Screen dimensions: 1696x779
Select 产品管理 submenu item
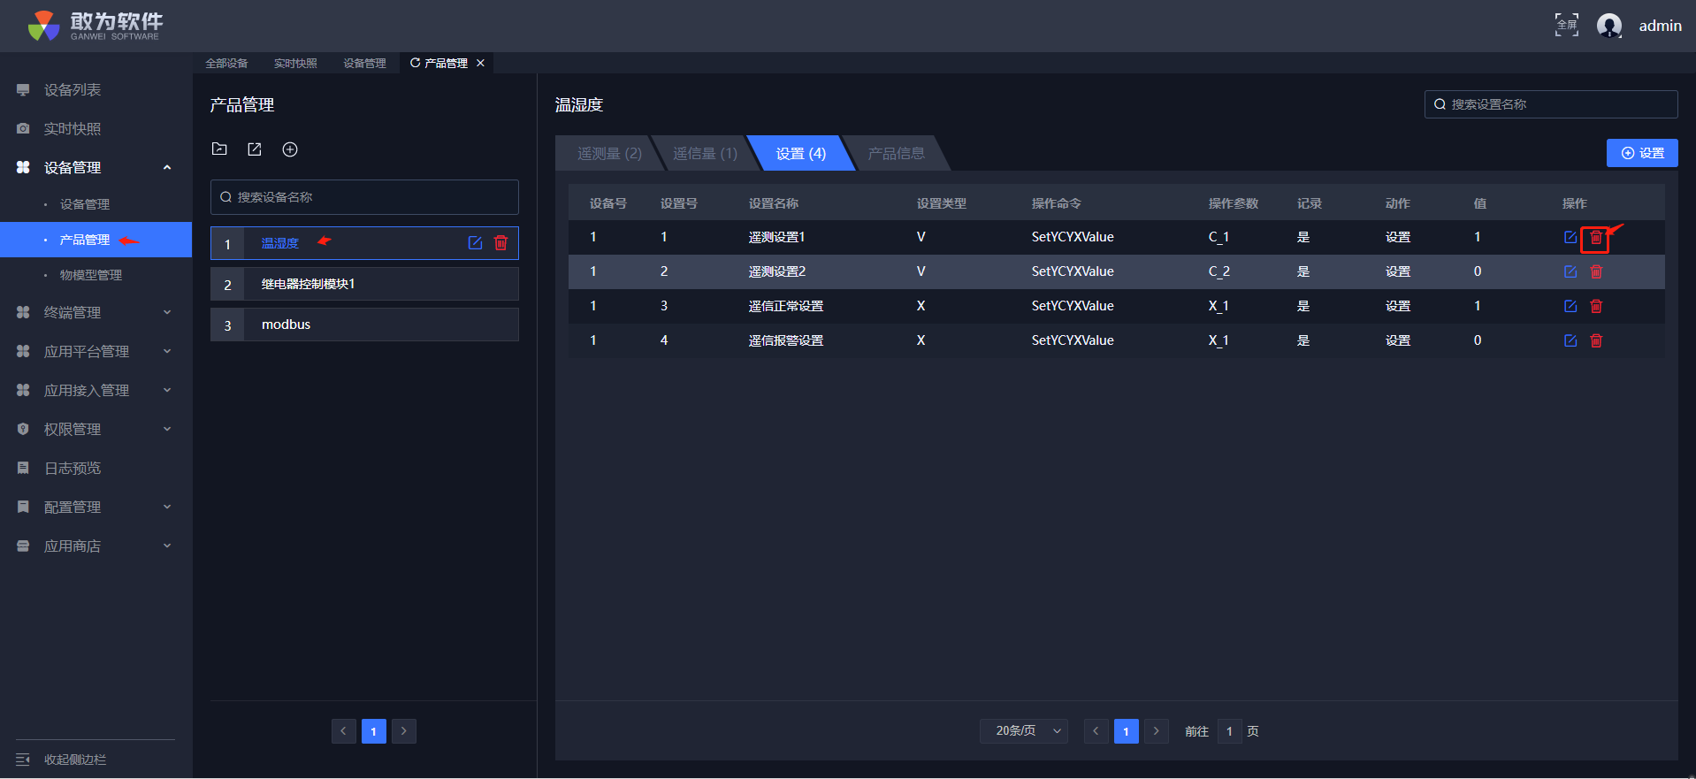tap(95, 240)
